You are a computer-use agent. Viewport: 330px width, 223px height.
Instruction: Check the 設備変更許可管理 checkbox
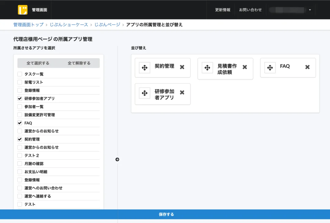click(x=20, y=115)
